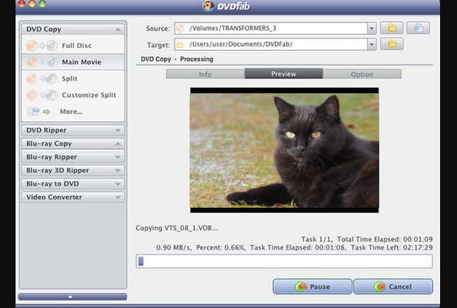The image size is (457, 308).
Task: Expand the Video Converter section
Action: (73, 197)
